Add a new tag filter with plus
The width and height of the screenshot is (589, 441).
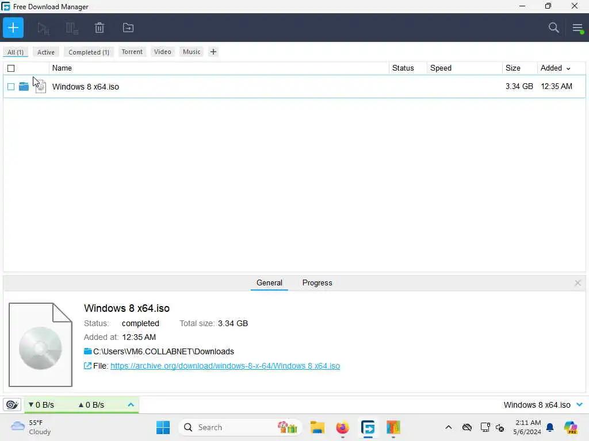click(213, 52)
